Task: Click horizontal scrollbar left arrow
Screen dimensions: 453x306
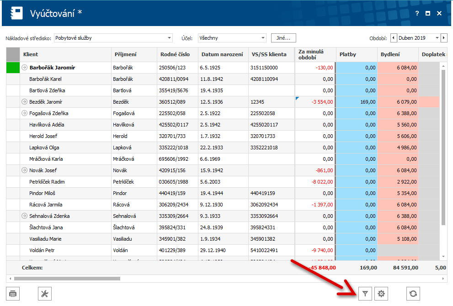Action: click(11, 279)
